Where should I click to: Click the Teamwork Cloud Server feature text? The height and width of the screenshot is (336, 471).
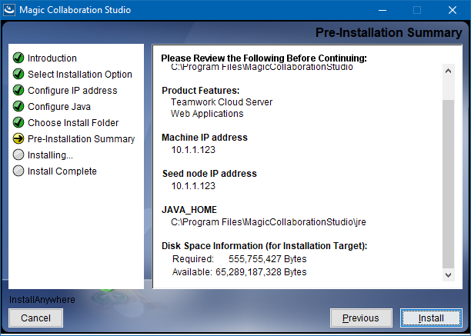coord(222,102)
